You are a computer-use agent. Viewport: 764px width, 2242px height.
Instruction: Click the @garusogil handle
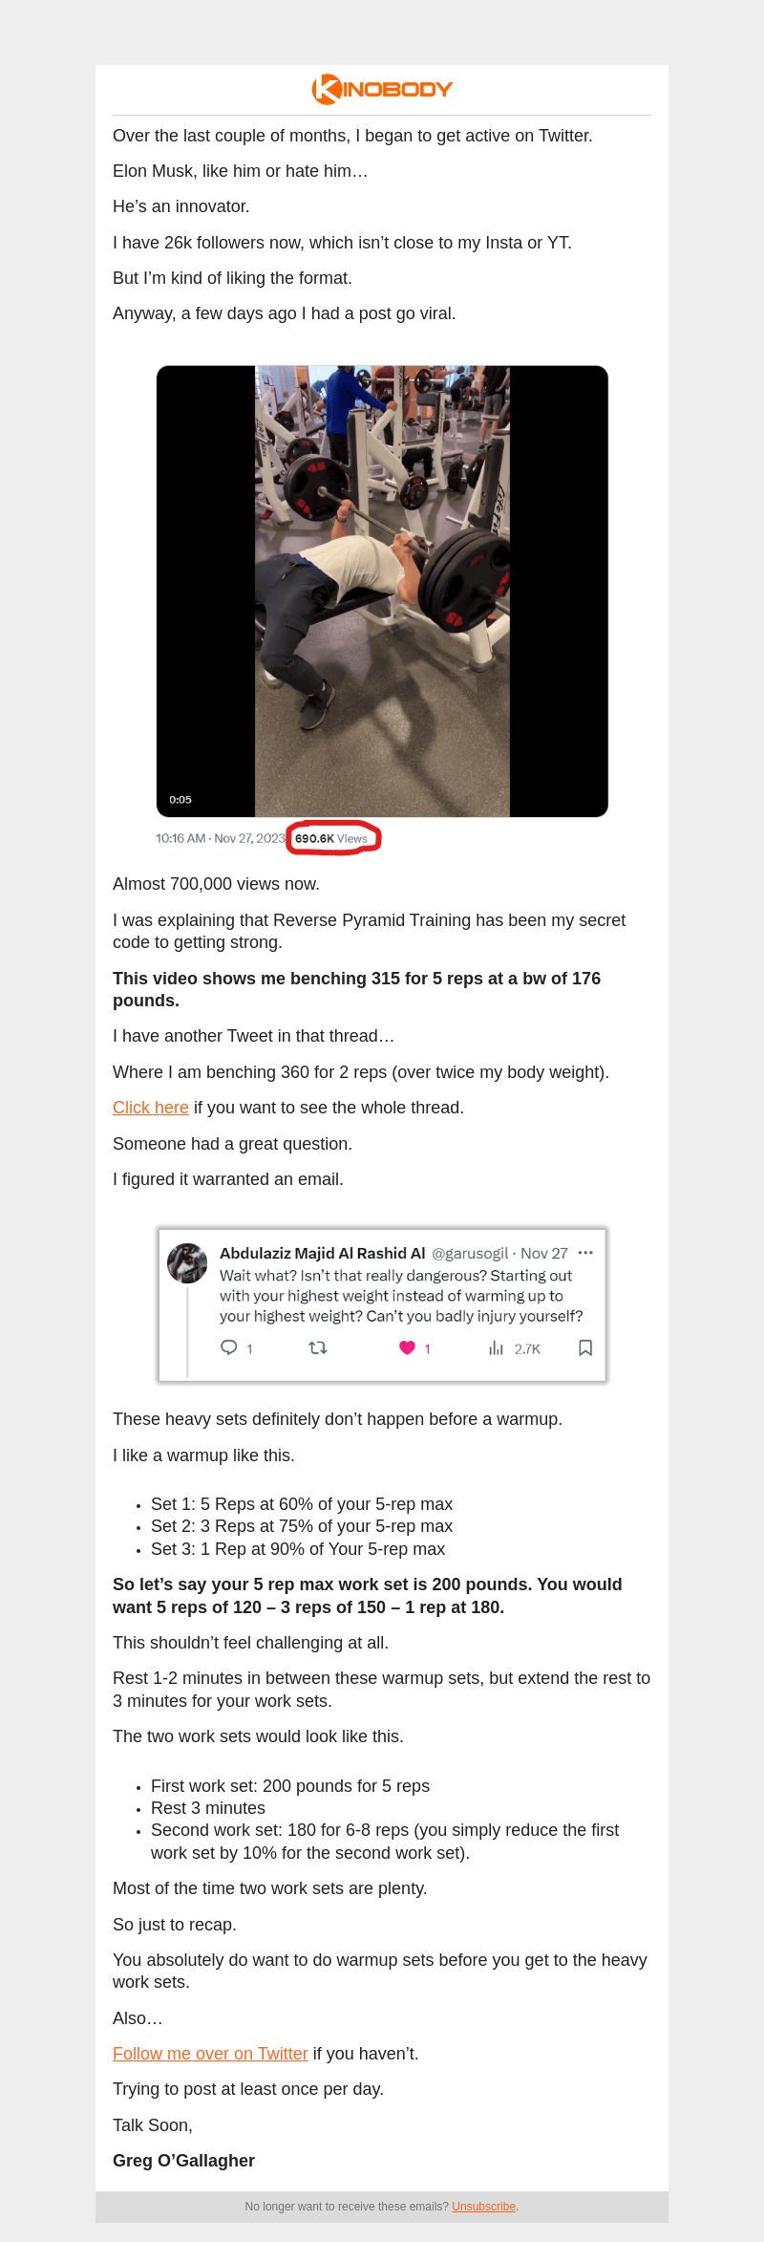tap(470, 1253)
